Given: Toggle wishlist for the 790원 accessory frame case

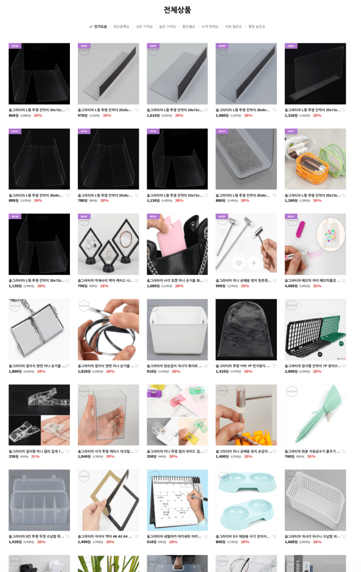Looking at the screenshot, I should coord(137,281).
